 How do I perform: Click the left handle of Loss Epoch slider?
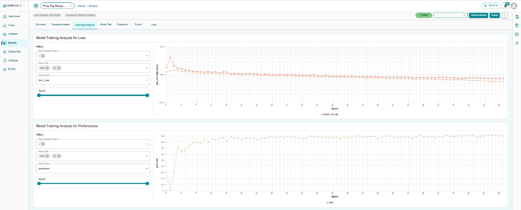[x=39, y=95]
